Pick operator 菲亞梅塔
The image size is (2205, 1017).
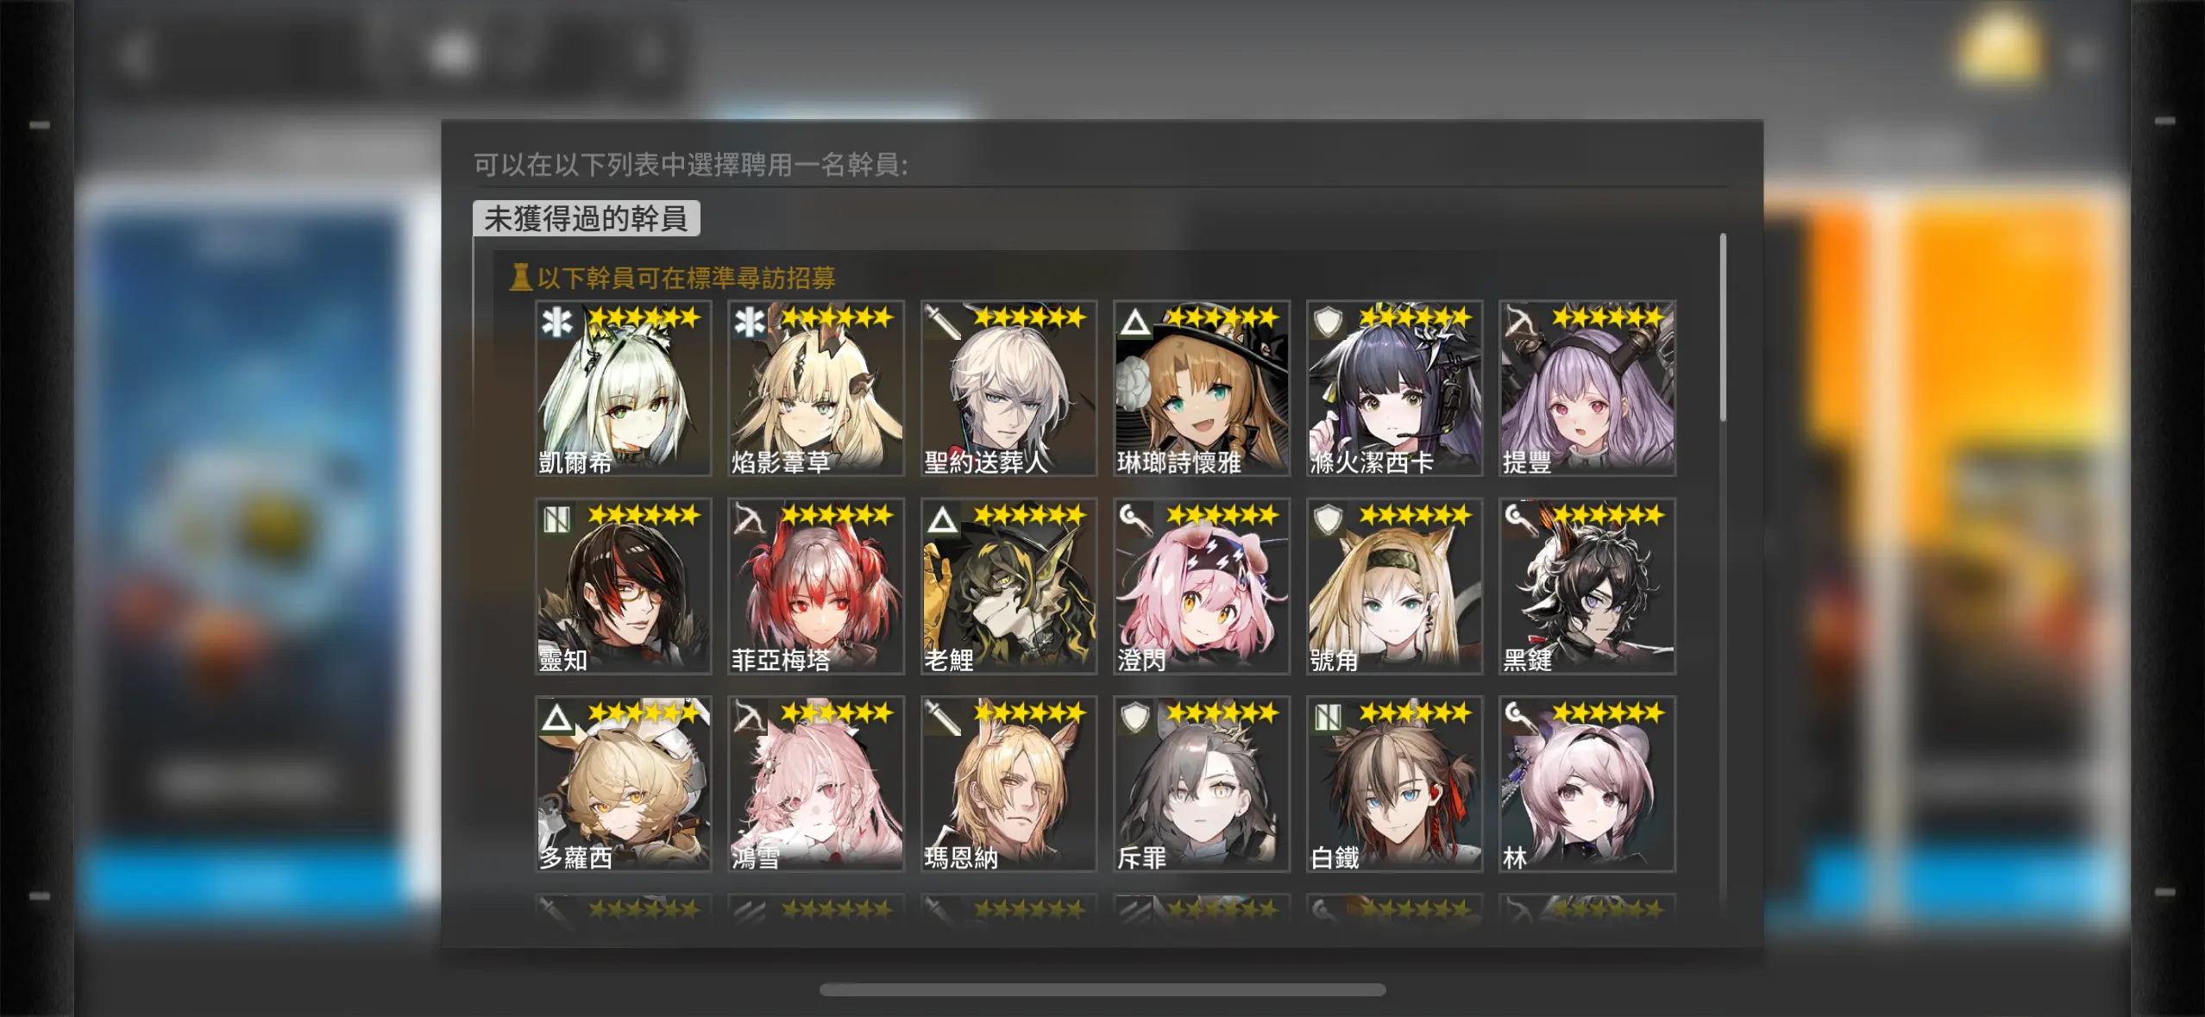coord(816,586)
